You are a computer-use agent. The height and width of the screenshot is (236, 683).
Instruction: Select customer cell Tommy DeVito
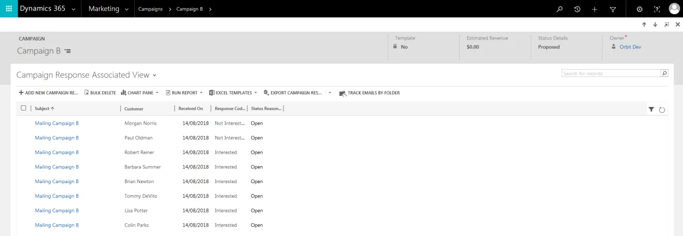click(141, 196)
